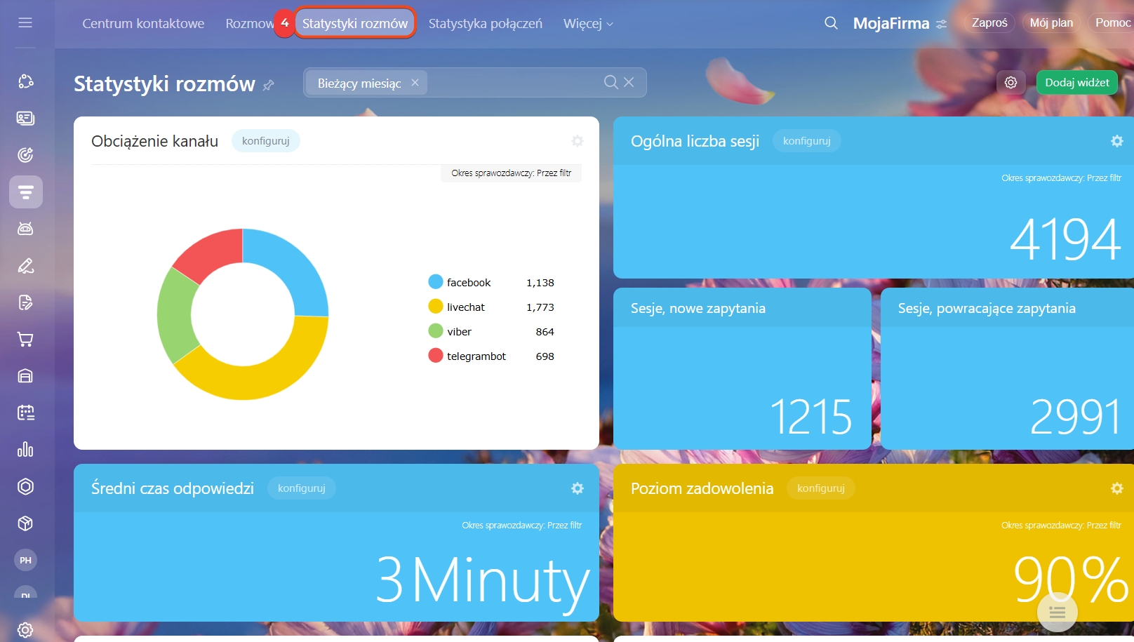Remove the Bieżący miesiąc filter chip
This screenshot has height=642, width=1134.
pos(415,83)
